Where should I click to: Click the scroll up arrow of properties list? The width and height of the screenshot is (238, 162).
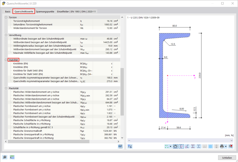click(x=122, y=17)
